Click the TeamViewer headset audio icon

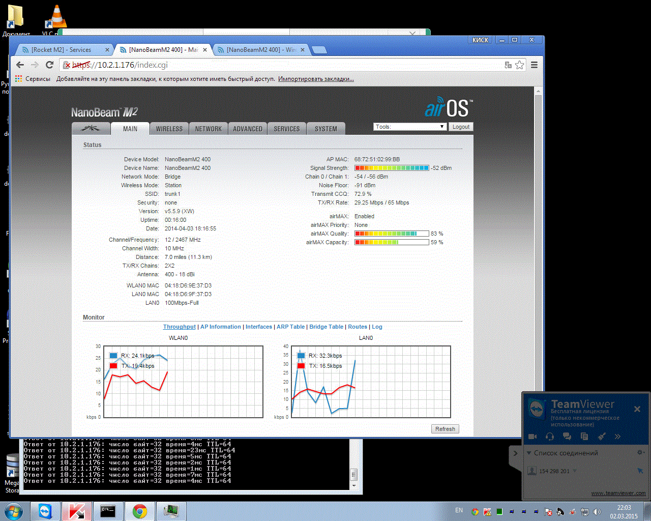tap(550, 437)
